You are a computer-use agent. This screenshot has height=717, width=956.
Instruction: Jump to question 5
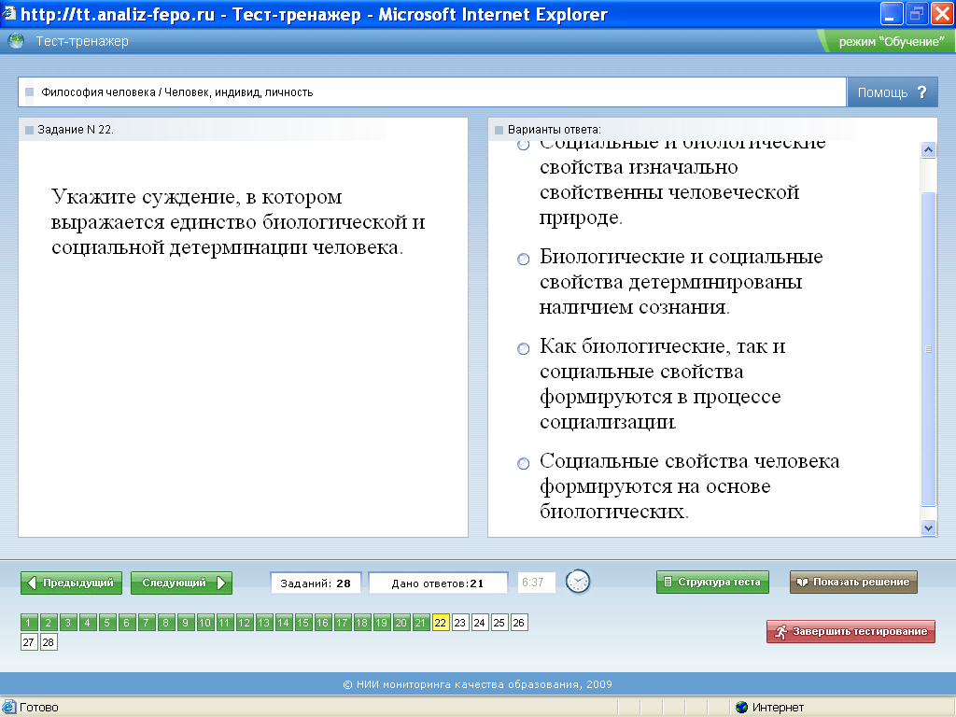pos(107,623)
